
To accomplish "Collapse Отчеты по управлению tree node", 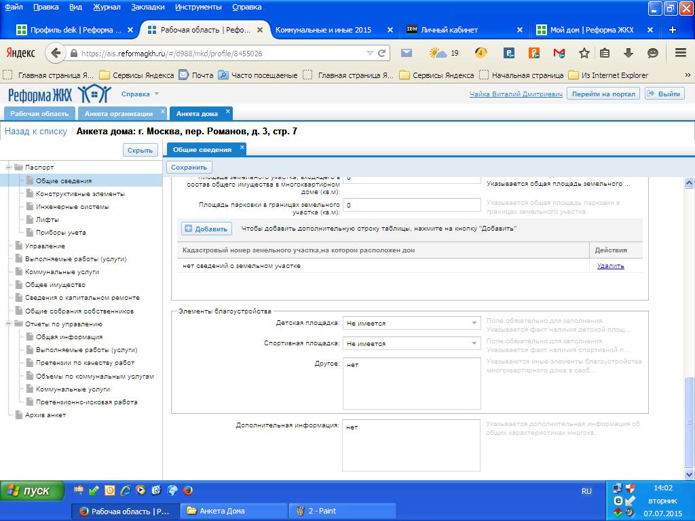I will coord(8,324).
